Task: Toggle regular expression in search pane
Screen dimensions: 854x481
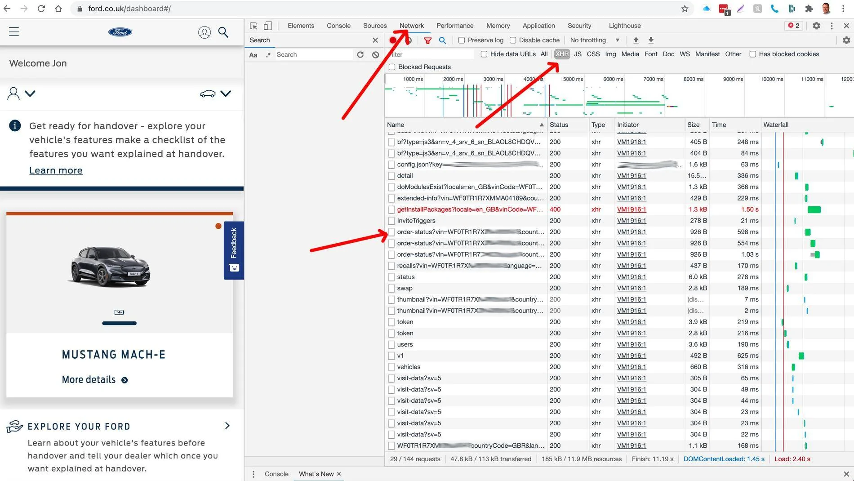Action: (268, 55)
